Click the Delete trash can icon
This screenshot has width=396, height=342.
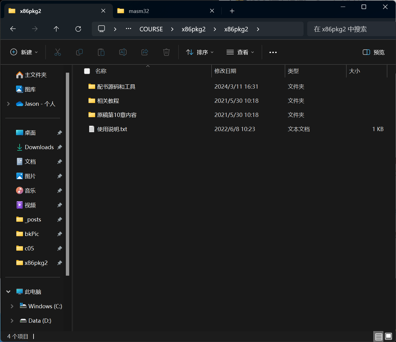(x=166, y=52)
